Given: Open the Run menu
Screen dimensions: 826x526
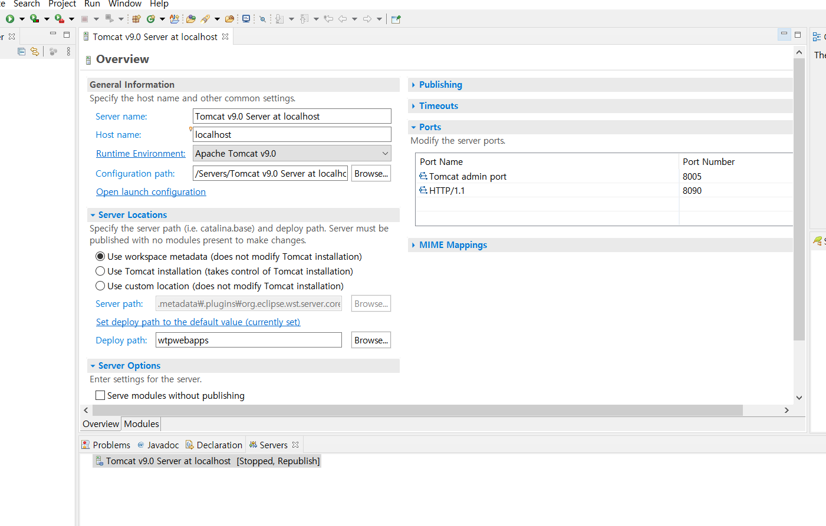Looking at the screenshot, I should 92,4.
